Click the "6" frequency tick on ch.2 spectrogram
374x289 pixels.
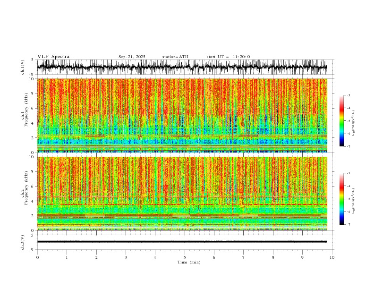point(33,187)
